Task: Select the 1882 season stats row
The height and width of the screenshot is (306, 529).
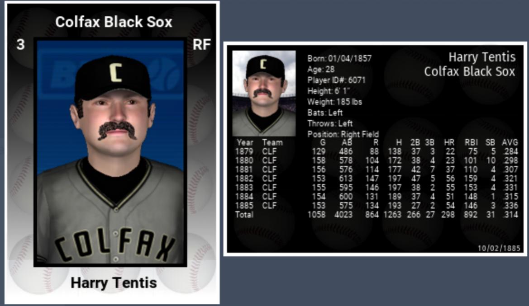Action: [x=376, y=178]
